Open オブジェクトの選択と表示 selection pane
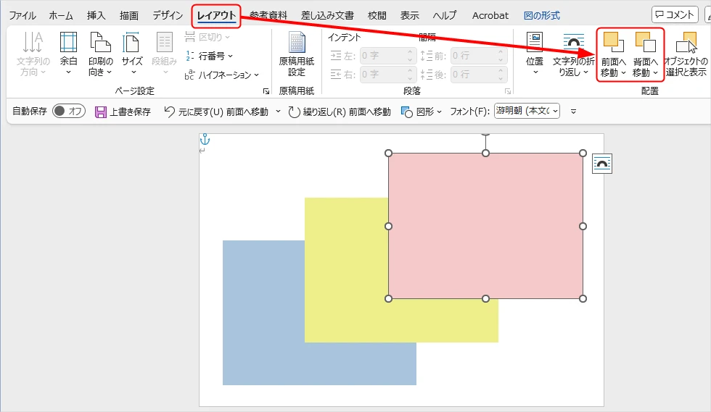Image resolution: width=711 pixels, height=412 pixels. coord(686,54)
